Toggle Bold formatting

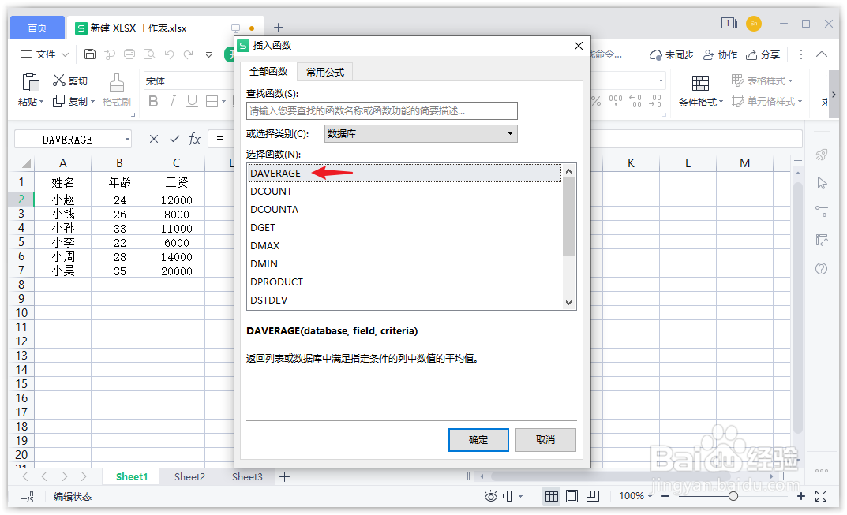153,102
